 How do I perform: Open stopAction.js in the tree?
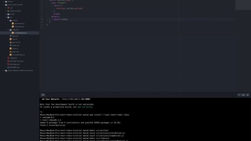(x=19, y=27)
